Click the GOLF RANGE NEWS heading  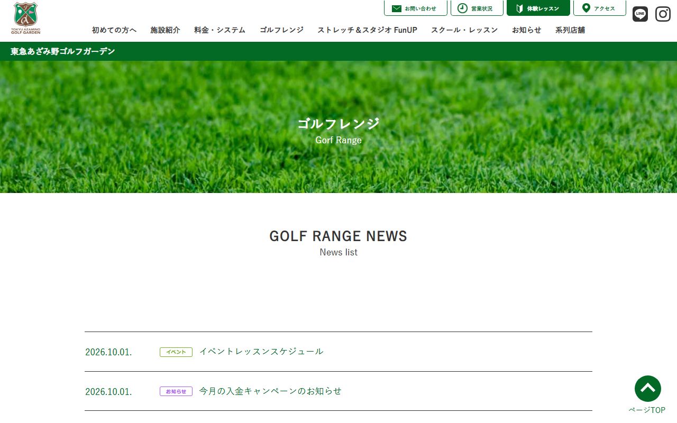338,236
